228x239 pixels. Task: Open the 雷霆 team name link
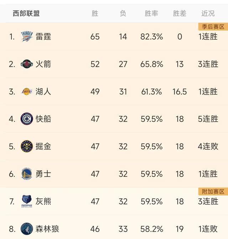[x=43, y=37]
